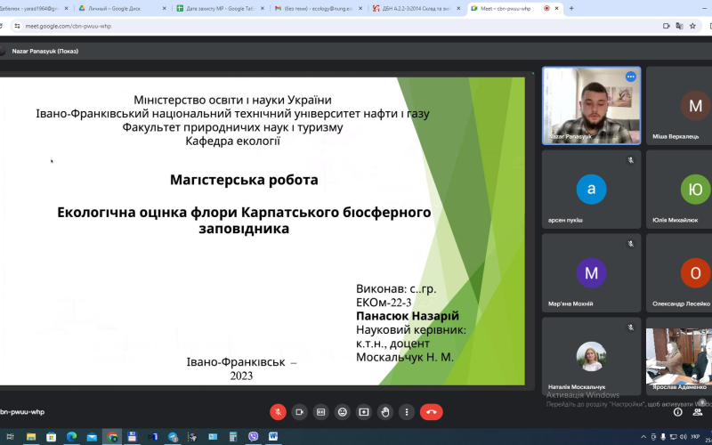Close the Google Диск tab
Screen dimensions: 712x445
(x=165, y=8)
